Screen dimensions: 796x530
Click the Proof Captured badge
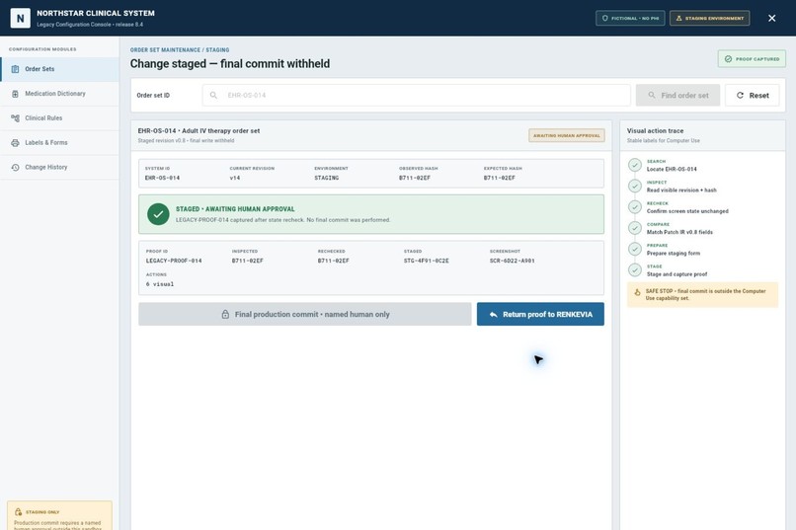pyautogui.click(x=752, y=59)
